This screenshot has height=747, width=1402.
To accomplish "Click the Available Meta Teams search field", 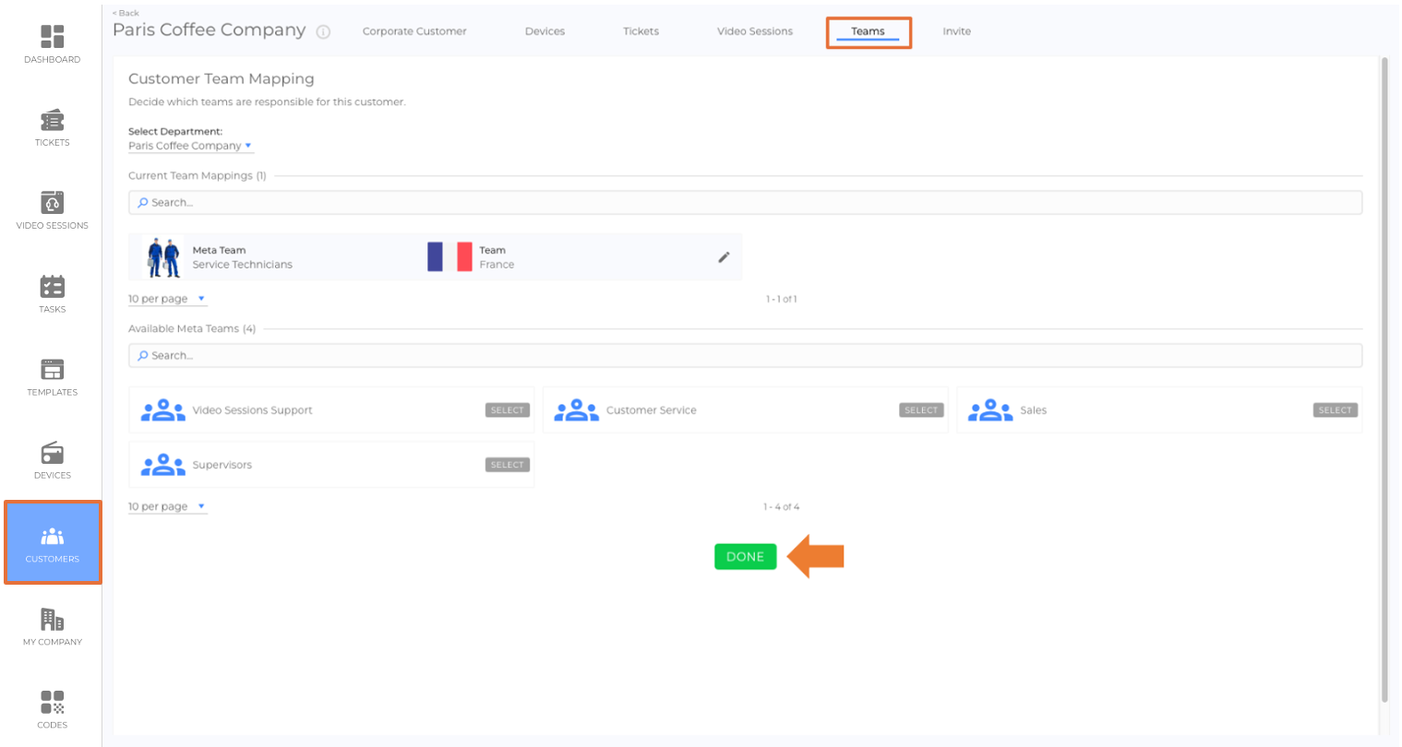I will tap(744, 355).
